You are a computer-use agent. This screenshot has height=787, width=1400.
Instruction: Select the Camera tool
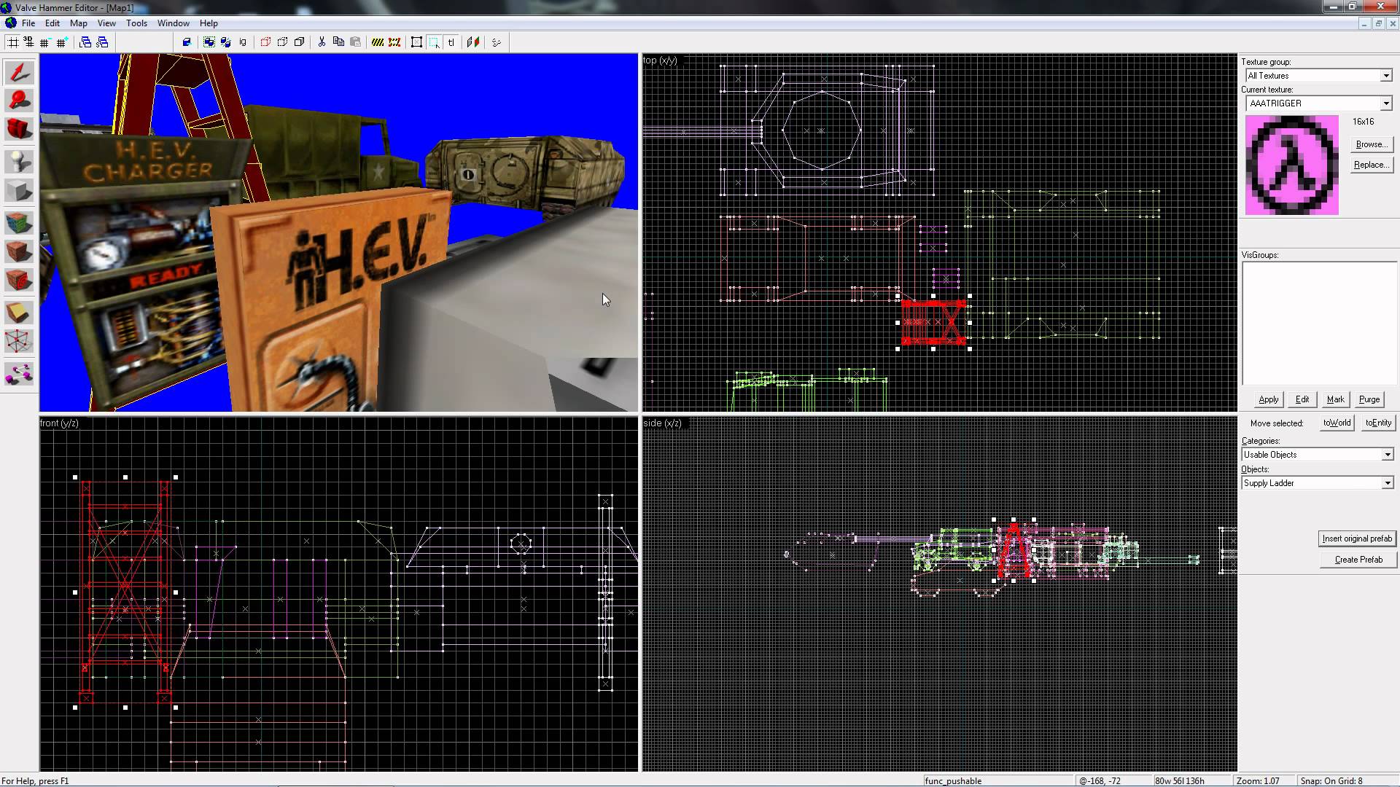(19, 129)
